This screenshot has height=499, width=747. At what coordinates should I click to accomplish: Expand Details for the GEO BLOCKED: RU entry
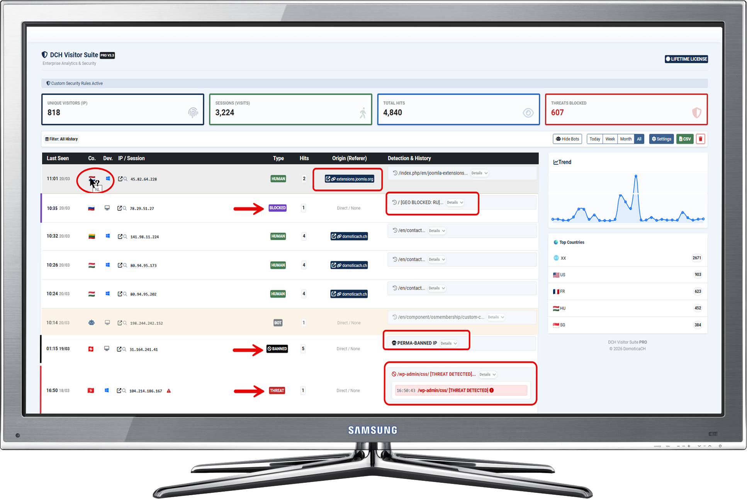(455, 202)
